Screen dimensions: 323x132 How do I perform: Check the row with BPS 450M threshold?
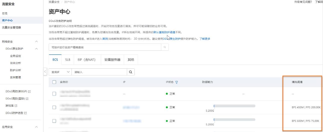[x=54, y=107]
